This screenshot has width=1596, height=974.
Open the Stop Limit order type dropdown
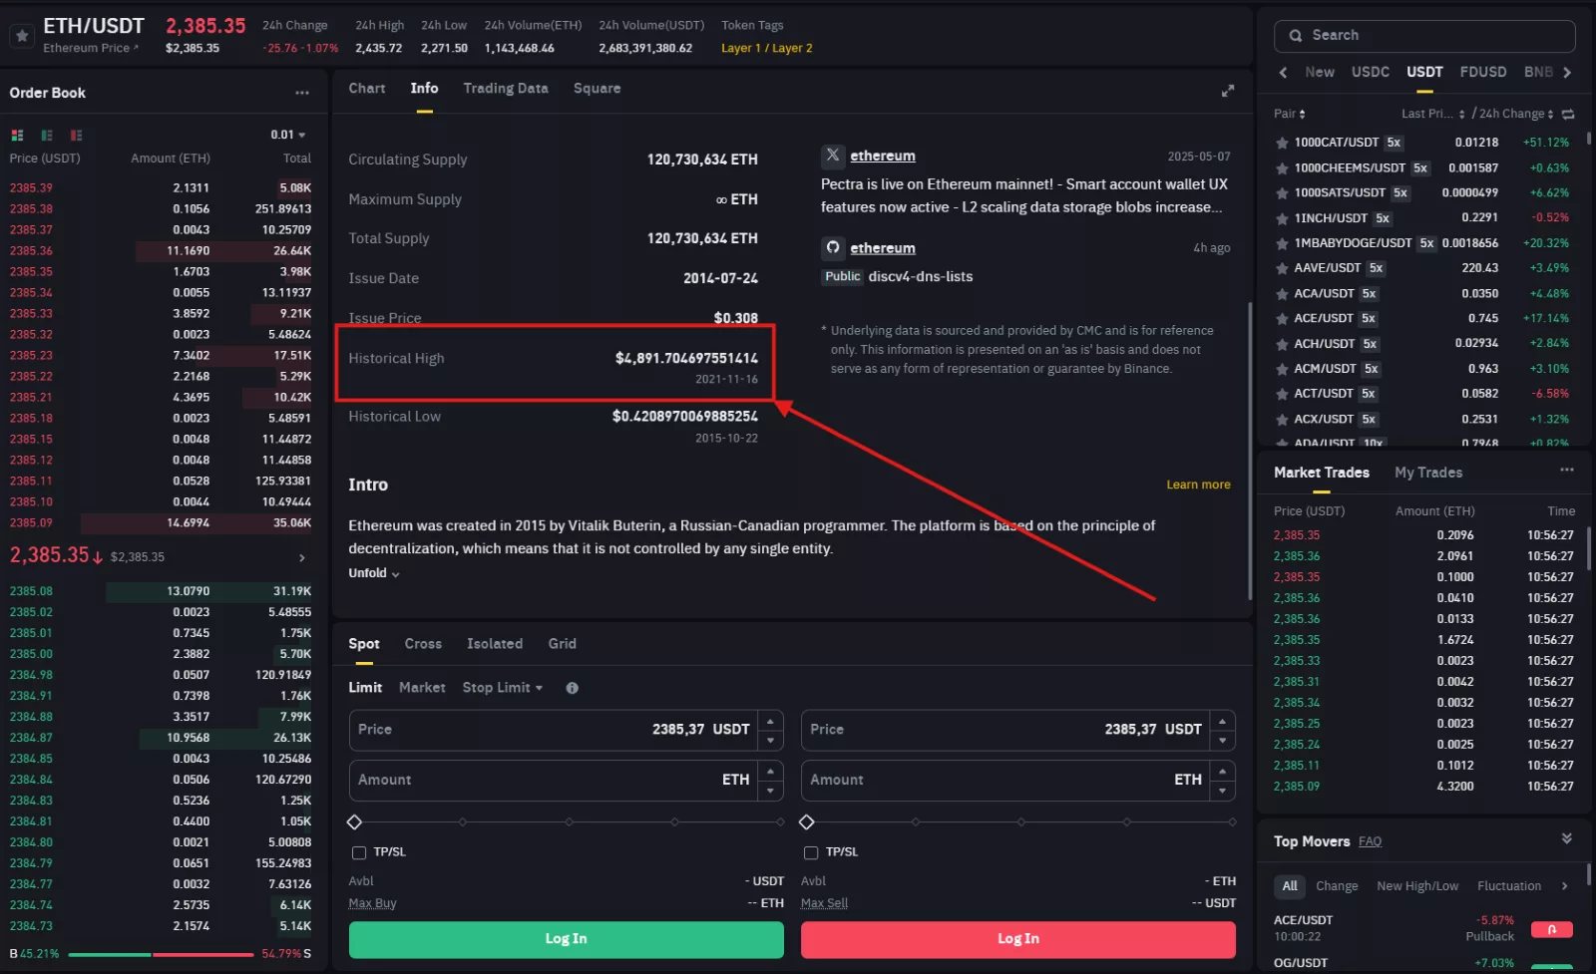tap(503, 688)
